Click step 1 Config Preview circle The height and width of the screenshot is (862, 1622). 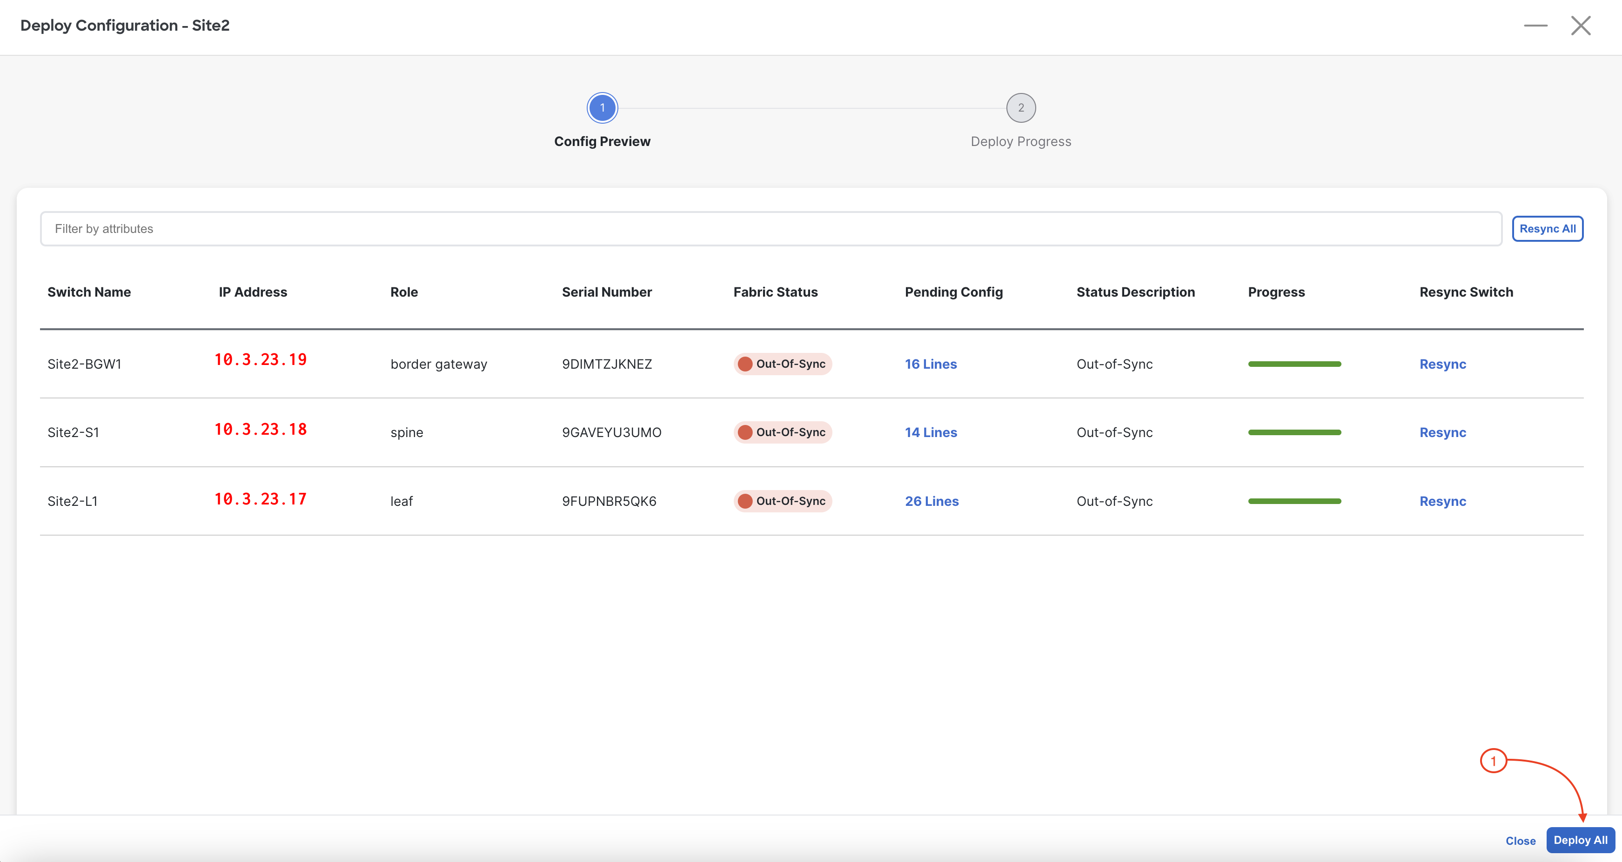pos(602,107)
